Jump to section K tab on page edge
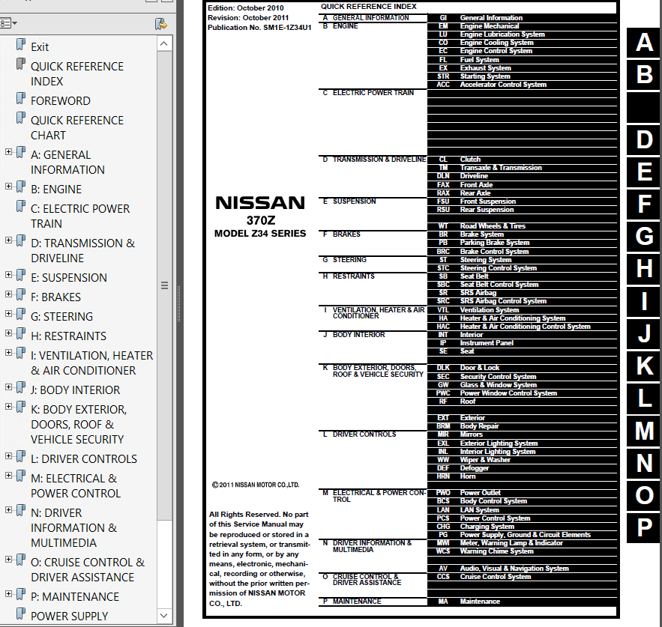 click(644, 366)
